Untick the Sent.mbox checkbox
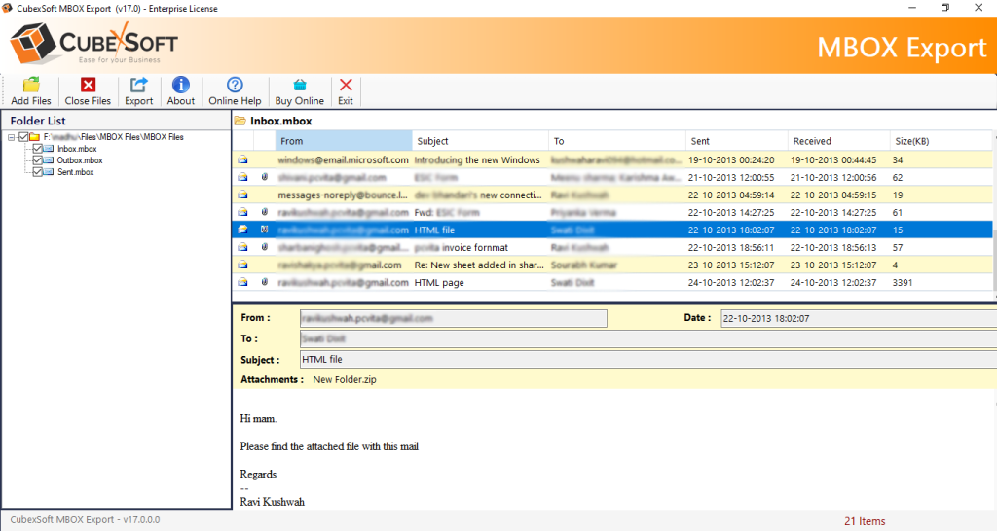997x531 pixels. tap(38, 172)
